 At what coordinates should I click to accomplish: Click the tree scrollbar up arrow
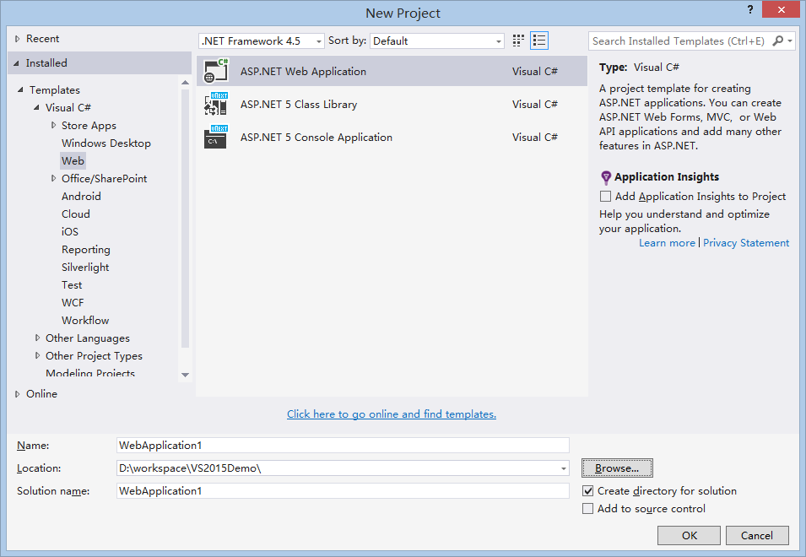(185, 82)
